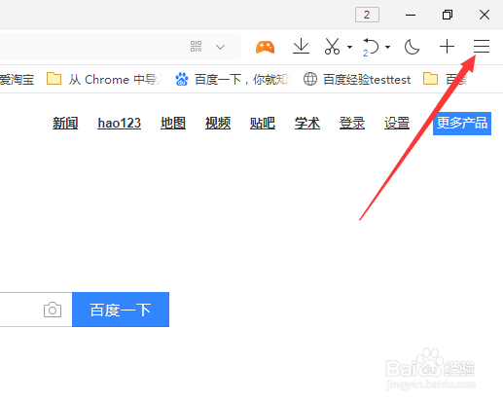The width and height of the screenshot is (503, 402).
Task: Restore down the browser window
Action: click(x=448, y=15)
